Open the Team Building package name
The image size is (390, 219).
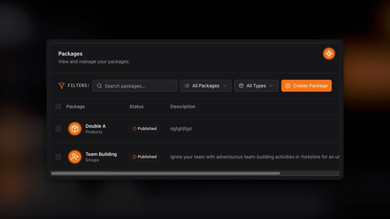(x=101, y=154)
